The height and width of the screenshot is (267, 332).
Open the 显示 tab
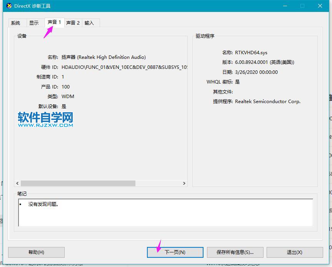(34, 23)
